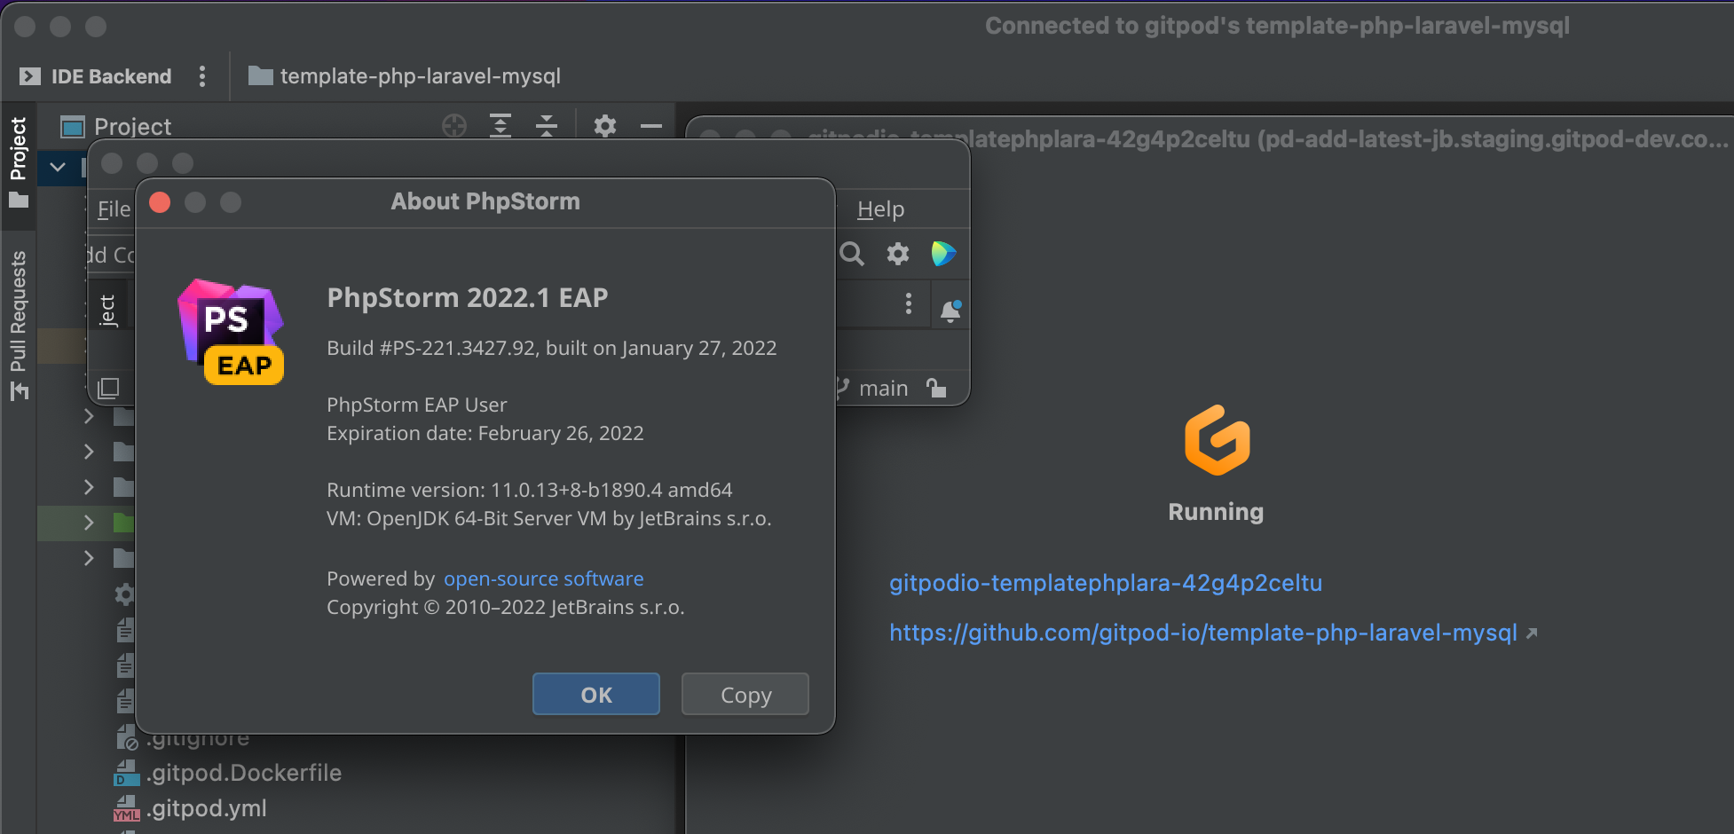
Task: Click the Gitpod logo above Running
Action: click(x=1217, y=440)
